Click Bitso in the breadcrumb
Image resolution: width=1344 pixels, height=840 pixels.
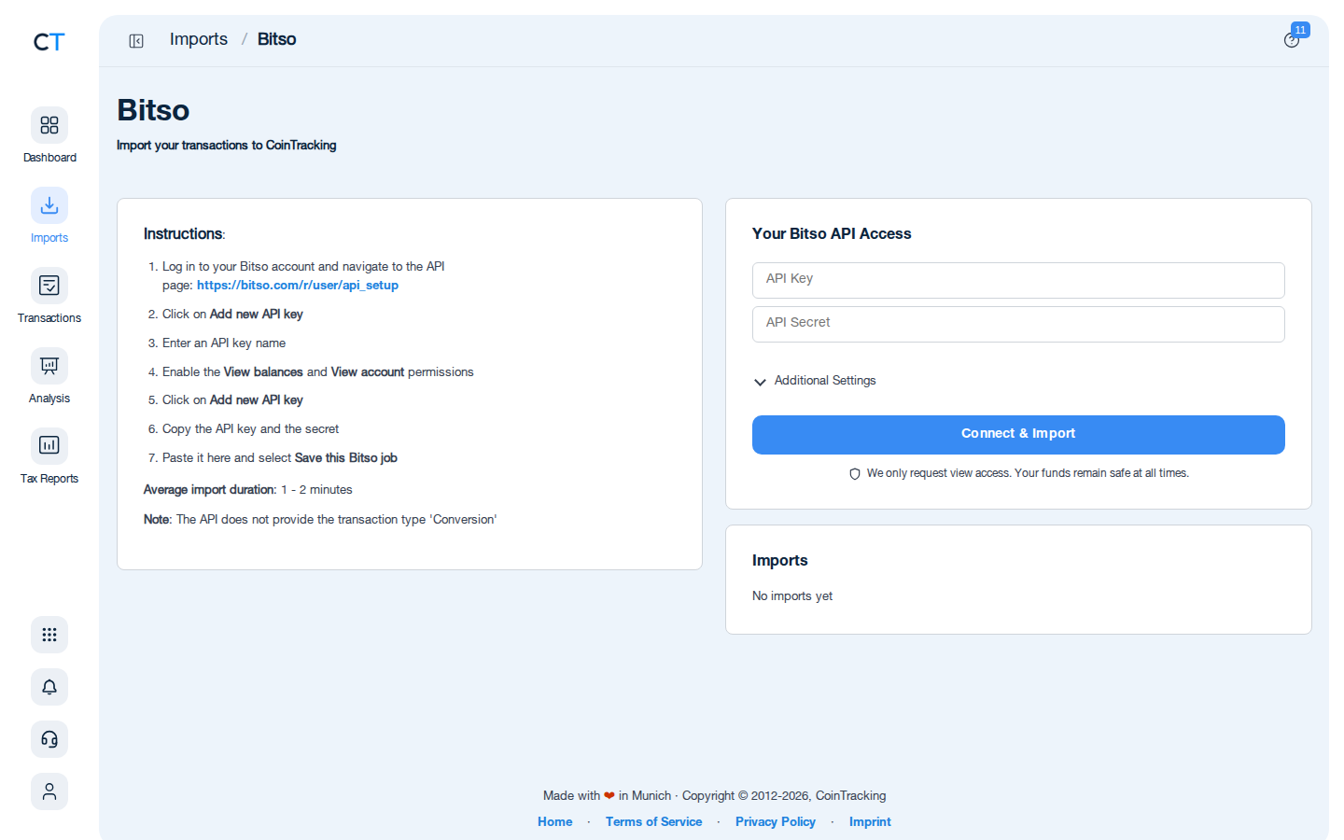(277, 39)
